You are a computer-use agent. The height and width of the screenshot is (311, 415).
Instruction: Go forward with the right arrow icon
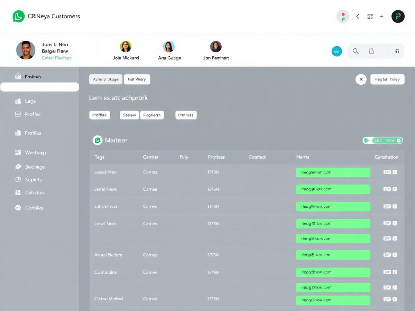(x=381, y=16)
